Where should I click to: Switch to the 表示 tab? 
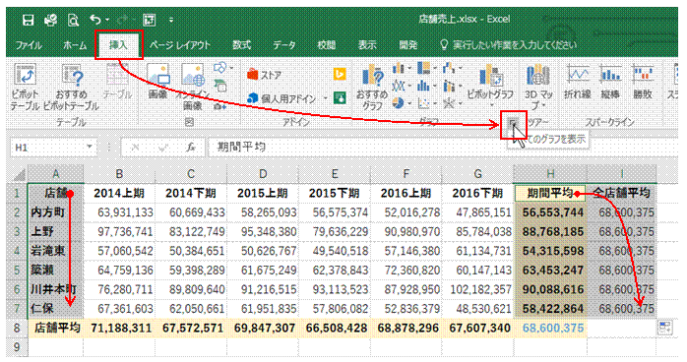367,45
